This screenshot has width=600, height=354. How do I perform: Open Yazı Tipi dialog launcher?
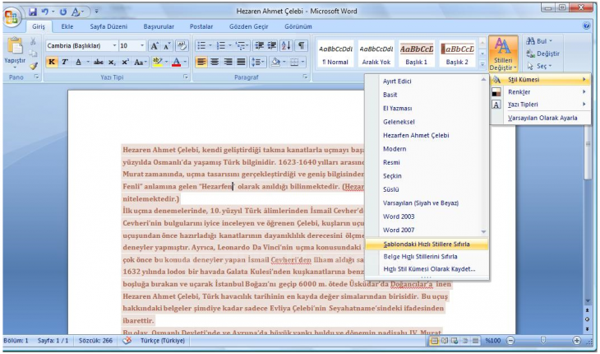pyautogui.click(x=186, y=77)
